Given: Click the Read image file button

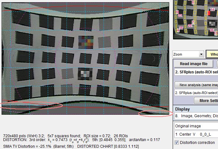Looking at the screenshot, I should pyautogui.click(x=194, y=64).
